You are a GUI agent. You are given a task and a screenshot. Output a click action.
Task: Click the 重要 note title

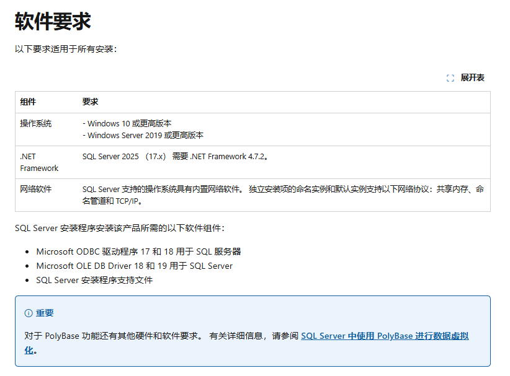coord(45,313)
